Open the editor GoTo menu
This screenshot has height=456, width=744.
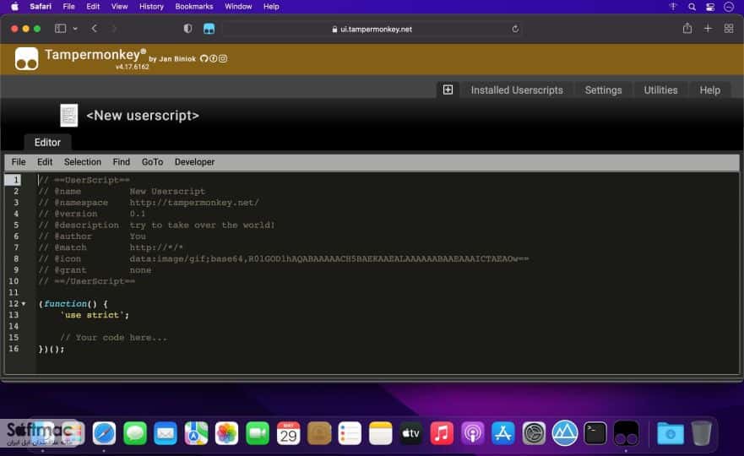152,162
